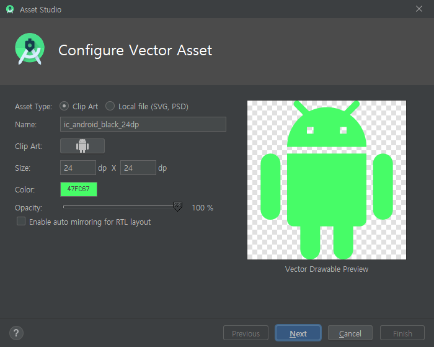Click the Asset Studio title bar icon

point(10,9)
